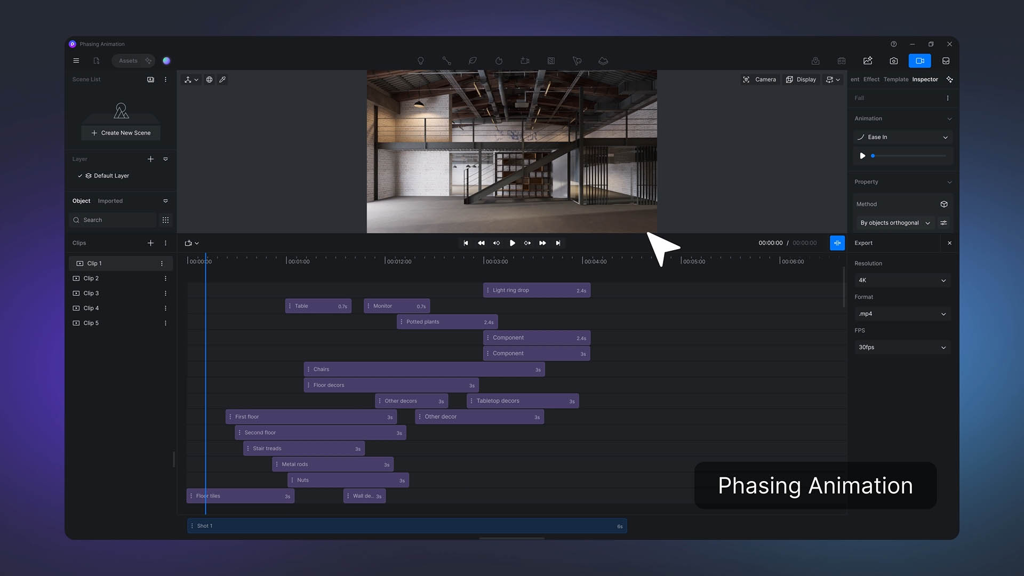Jump to timeline start with skip-back icon
The height and width of the screenshot is (576, 1024).
click(466, 243)
